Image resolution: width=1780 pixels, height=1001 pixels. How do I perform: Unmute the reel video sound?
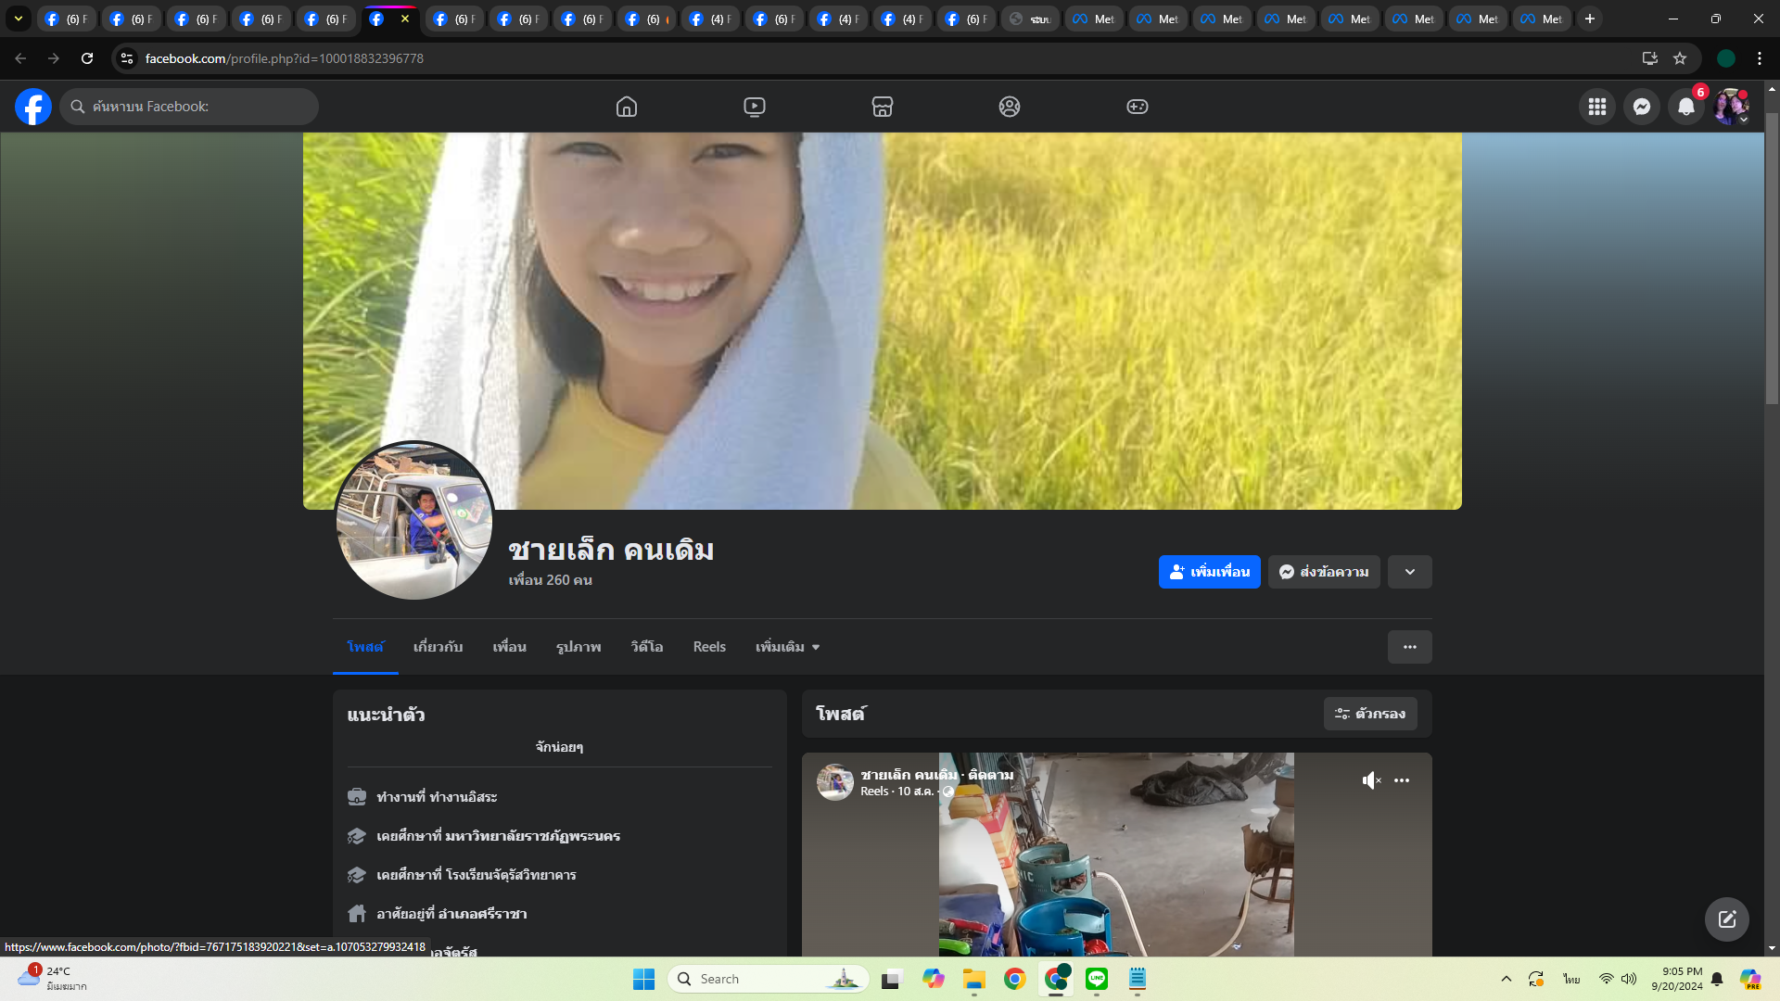tap(1371, 780)
